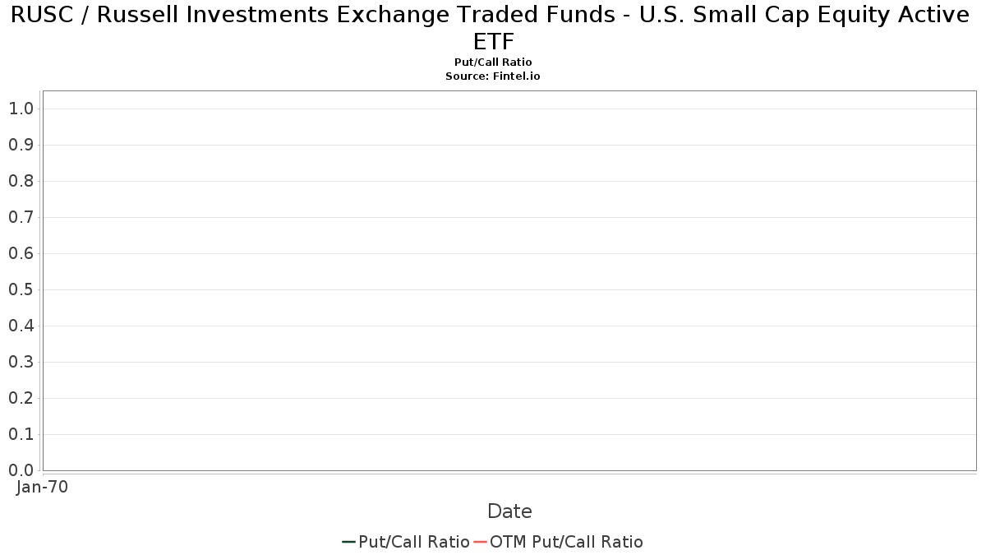Click the 0.1 y-axis tick label
The width and height of the screenshot is (986, 555).
pyautogui.click(x=21, y=434)
